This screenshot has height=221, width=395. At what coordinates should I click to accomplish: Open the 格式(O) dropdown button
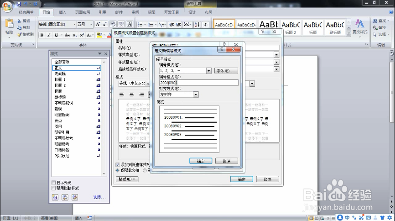[127, 179]
